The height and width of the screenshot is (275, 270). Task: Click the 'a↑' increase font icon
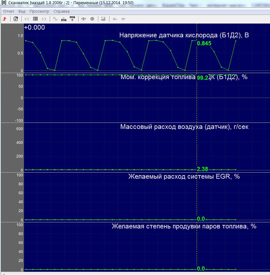click(124, 19)
